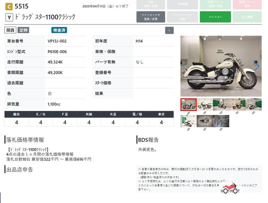Click link icon under third thumbnail
Image resolution: width=268 pixels, height=203 pixels.
click(221, 113)
